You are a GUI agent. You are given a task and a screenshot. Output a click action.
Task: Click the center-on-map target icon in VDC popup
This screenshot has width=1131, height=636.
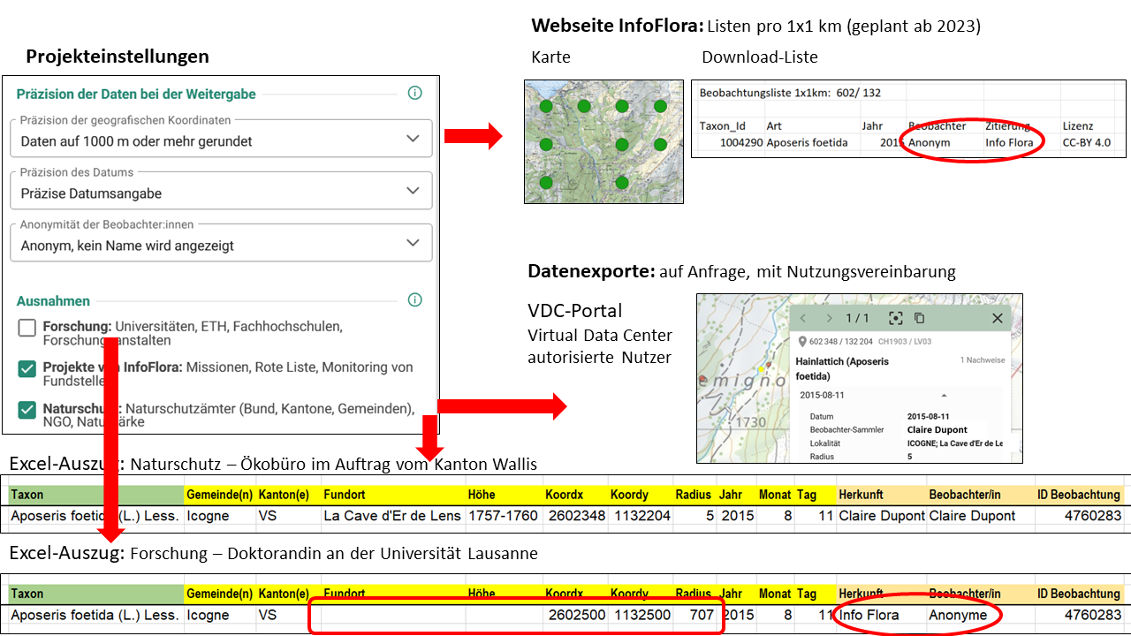(895, 318)
